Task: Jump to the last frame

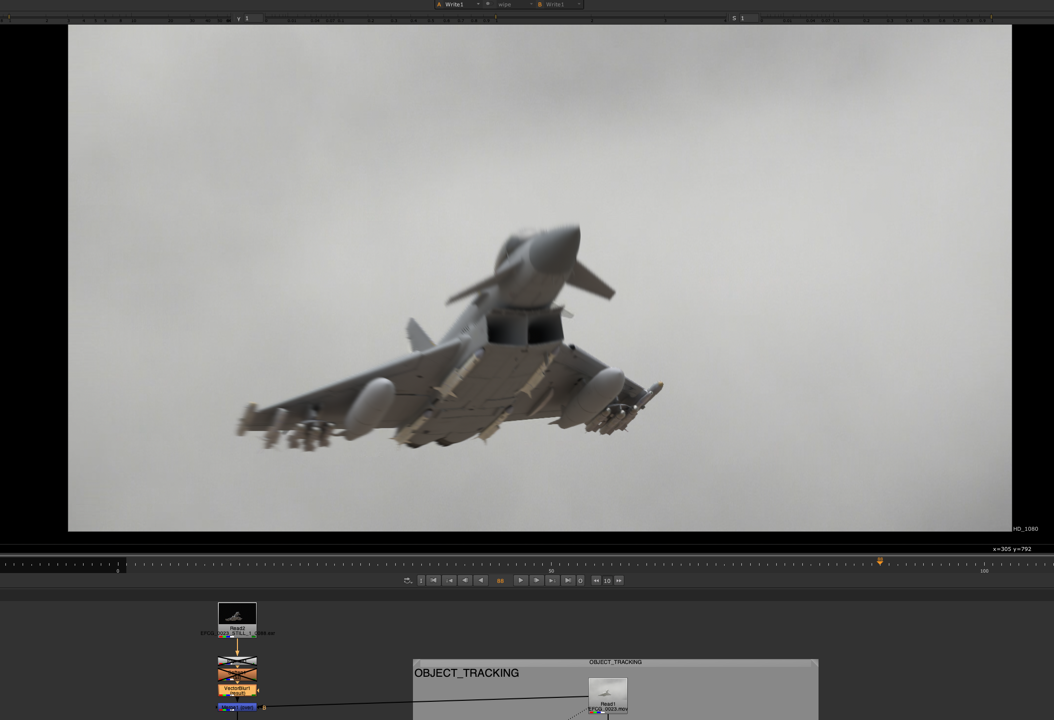Action: (568, 580)
